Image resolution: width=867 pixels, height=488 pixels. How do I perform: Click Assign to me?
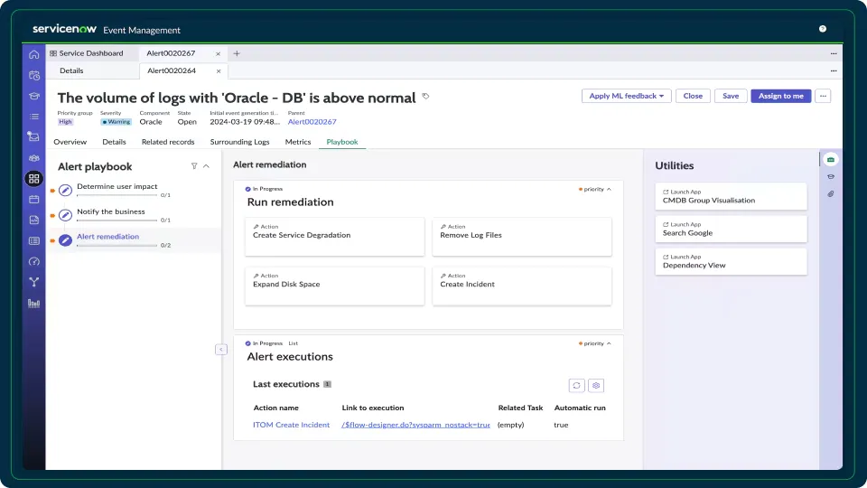[780, 96]
